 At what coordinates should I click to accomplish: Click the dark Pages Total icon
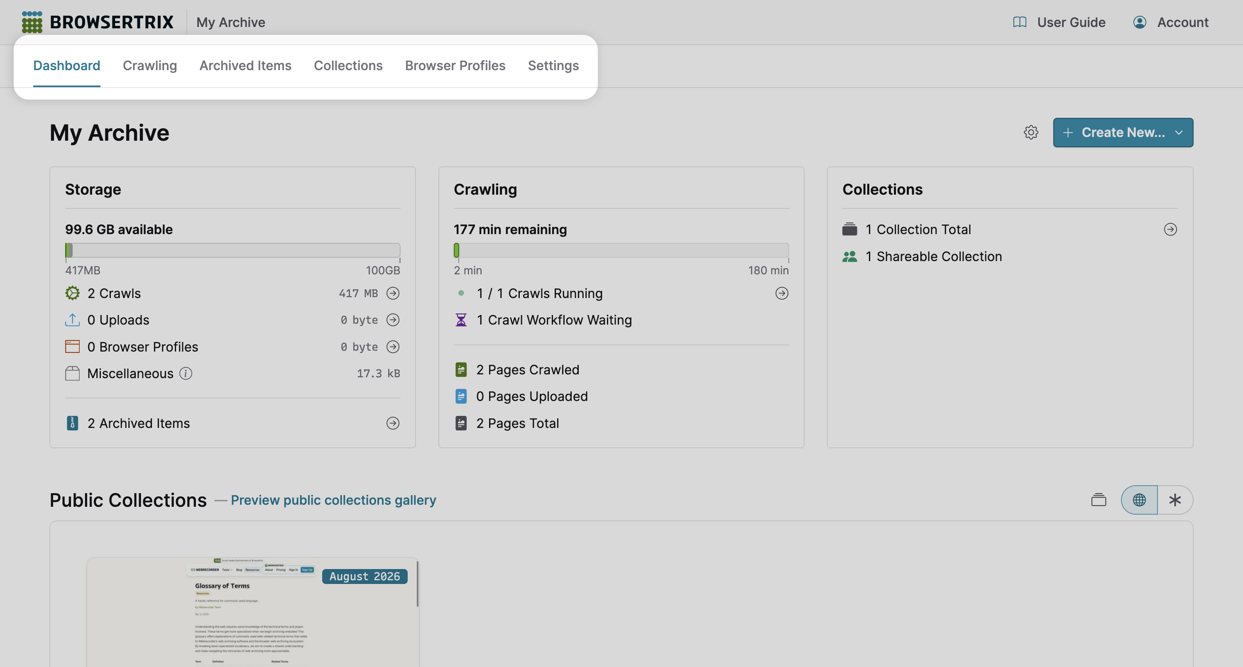point(461,423)
